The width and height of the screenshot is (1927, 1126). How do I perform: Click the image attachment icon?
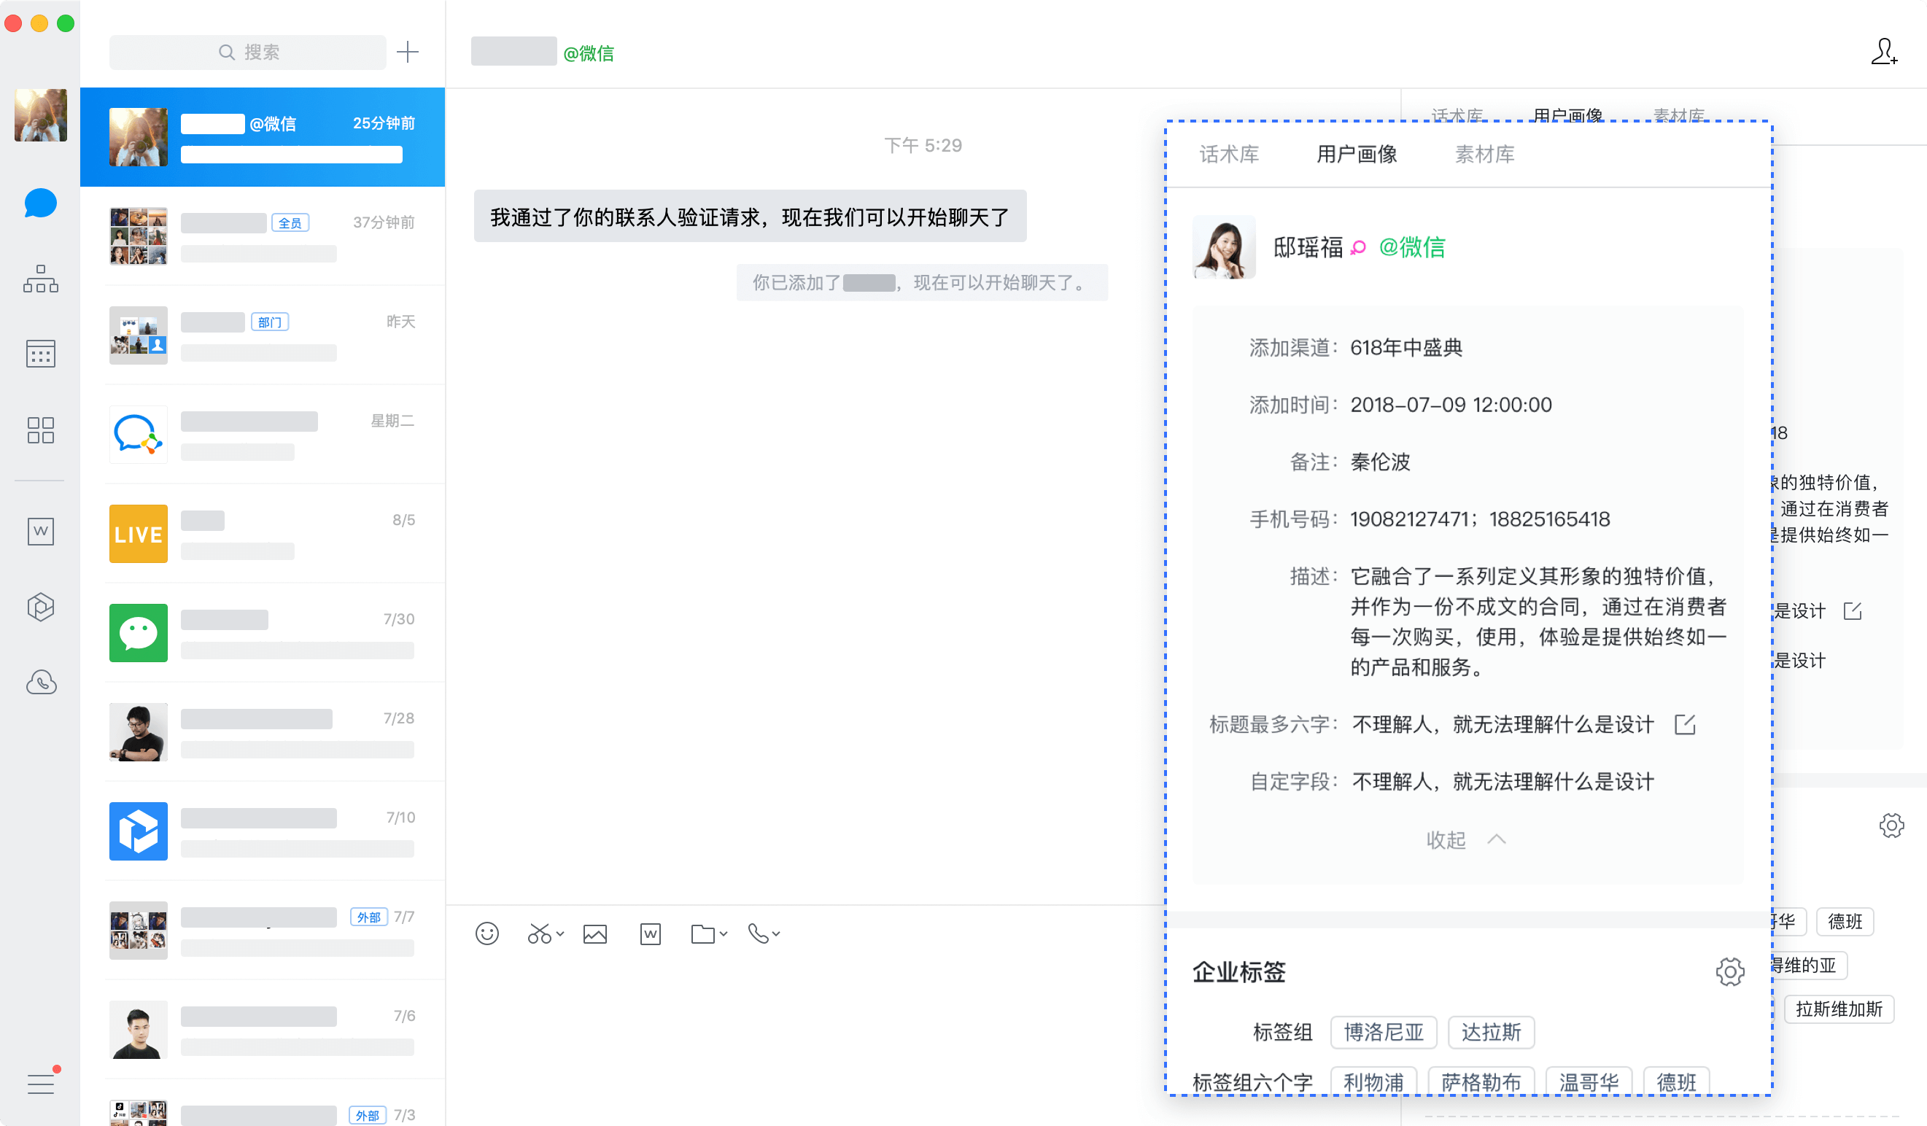point(595,933)
